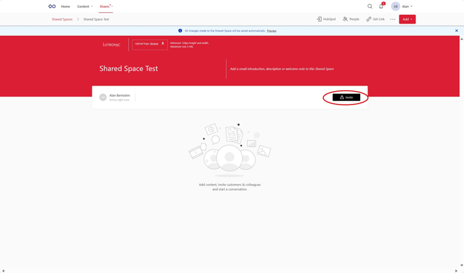Open the notifications bell
Viewport: 464px width, 273px height.
(x=381, y=7)
